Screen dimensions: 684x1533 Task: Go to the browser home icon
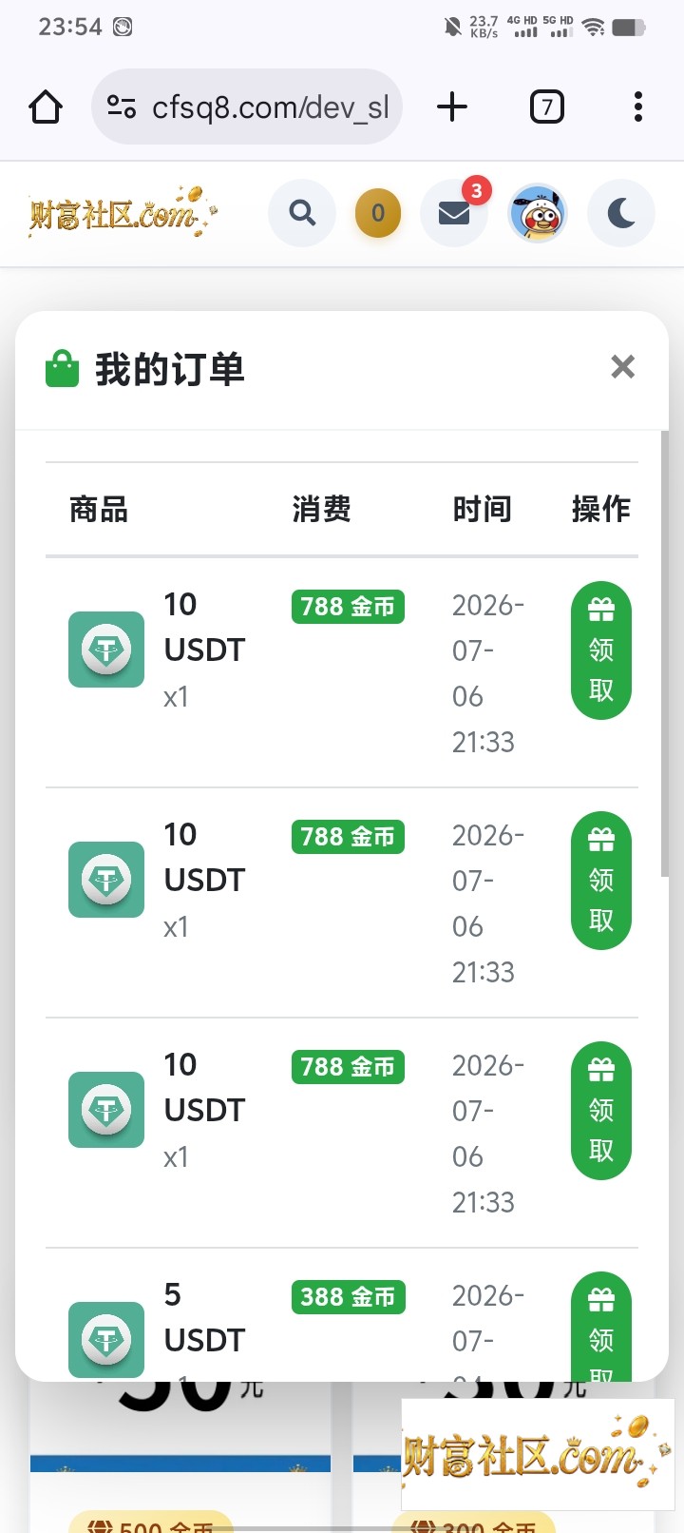(46, 107)
